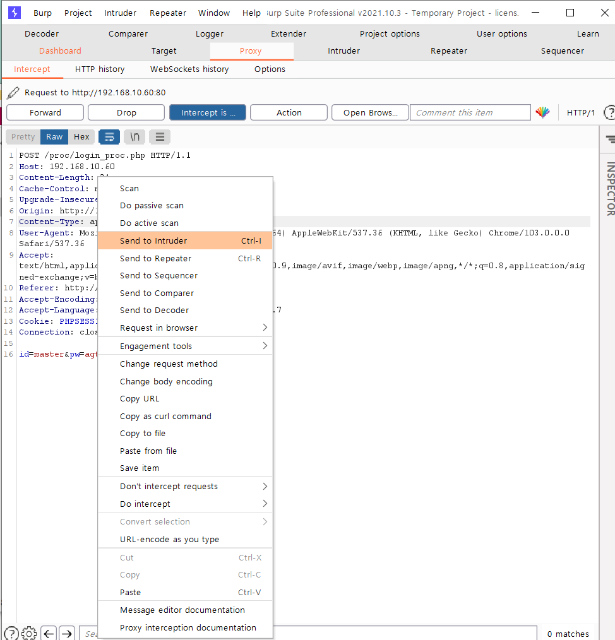615x640 pixels.
Task: Open search settings gear icon
Action: tap(28, 634)
